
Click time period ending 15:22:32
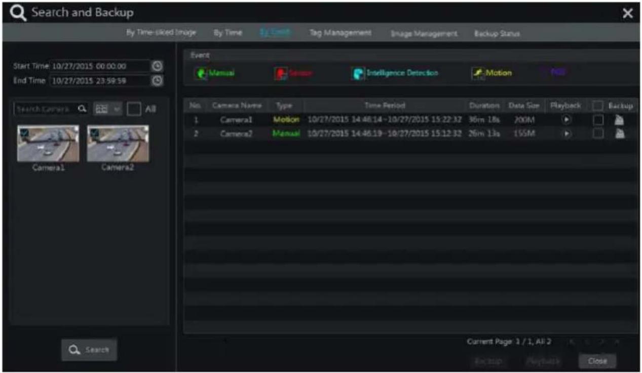[385, 120]
